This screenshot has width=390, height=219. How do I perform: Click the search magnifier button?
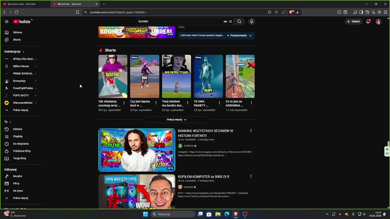239,22
